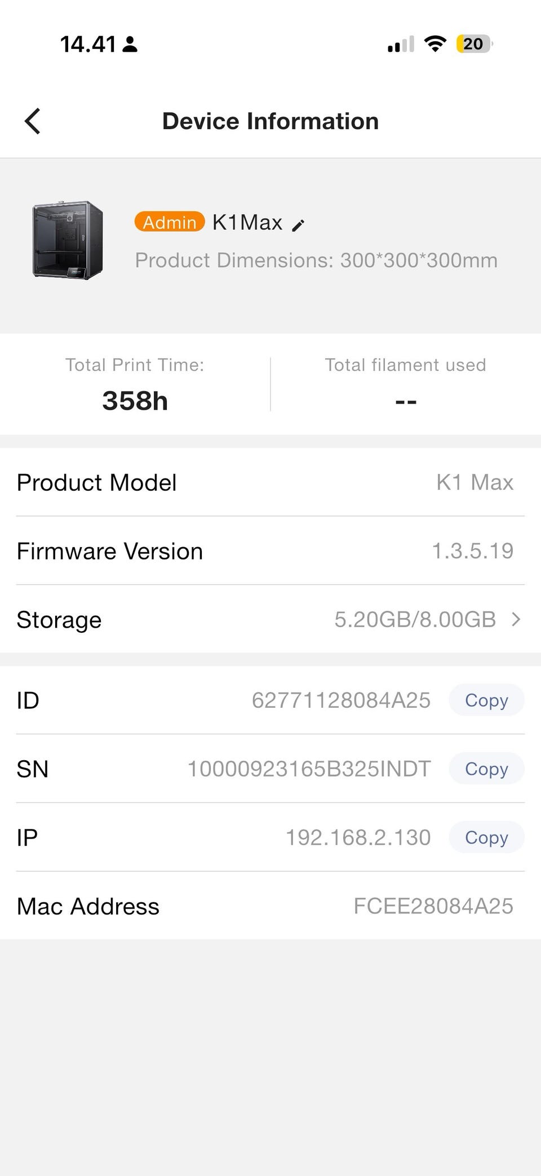Image resolution: width=541 pixels, height=1176 pixels.
Task: Tap the 1.3.5.19 firmware version number
Action: click(473, 551)
